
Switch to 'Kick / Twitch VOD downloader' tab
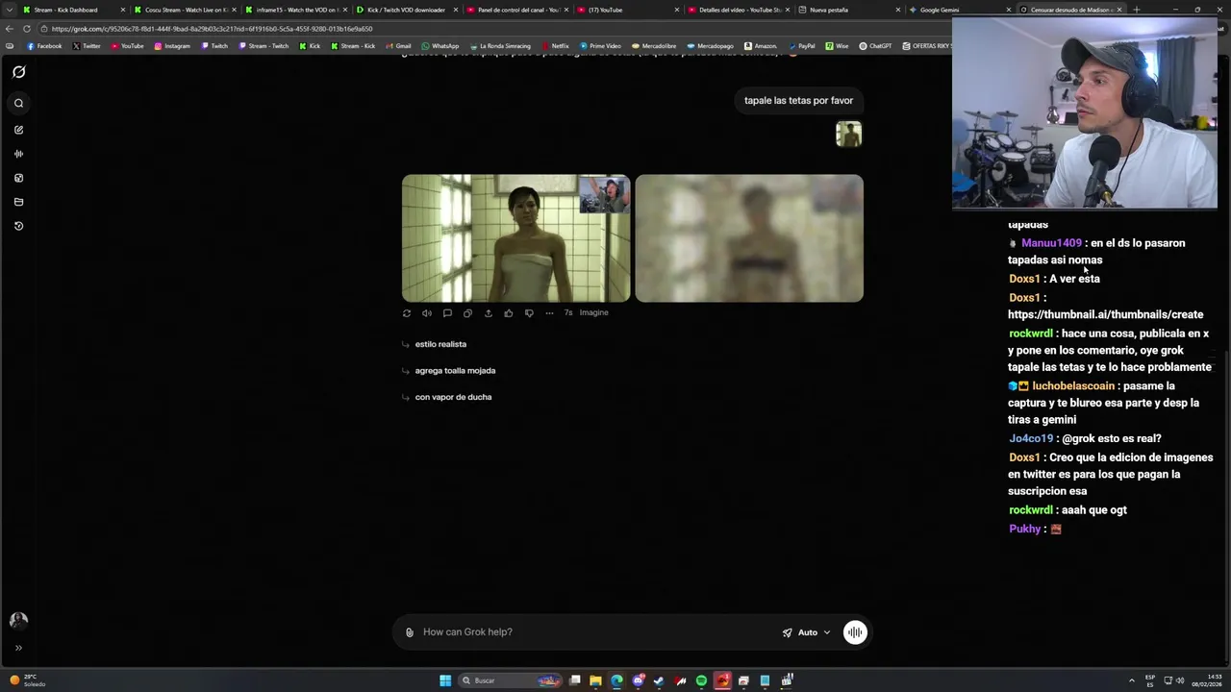tap(406, 10)
